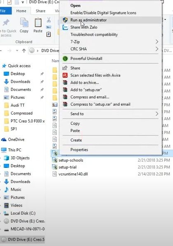Open the recent locations dropdown arrow

(x=17, y=51)
